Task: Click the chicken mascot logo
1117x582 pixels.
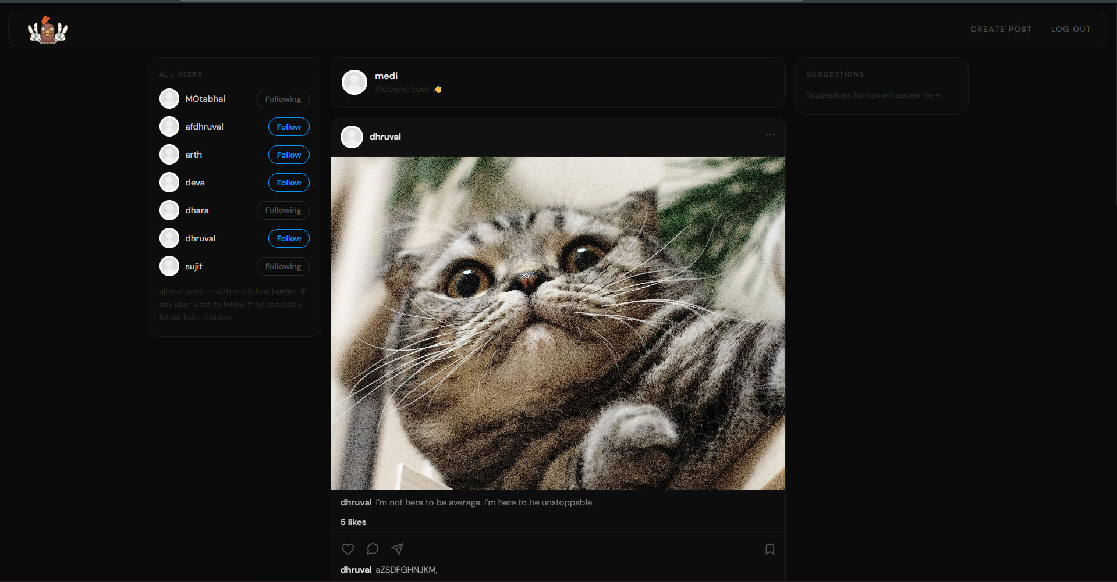Action: (48, 30)
